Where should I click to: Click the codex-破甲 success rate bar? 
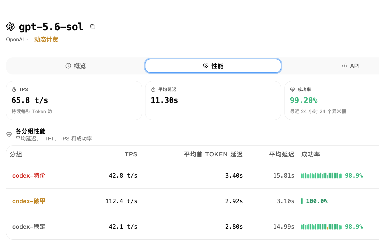(302, 201)
